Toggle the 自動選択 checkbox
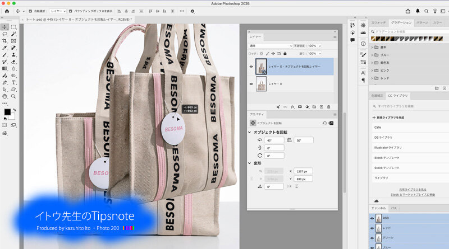 [30, 11]
